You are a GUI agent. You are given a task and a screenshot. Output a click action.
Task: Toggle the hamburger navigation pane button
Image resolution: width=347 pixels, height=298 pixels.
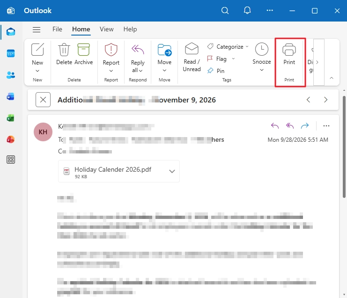(x=37, y=29)
